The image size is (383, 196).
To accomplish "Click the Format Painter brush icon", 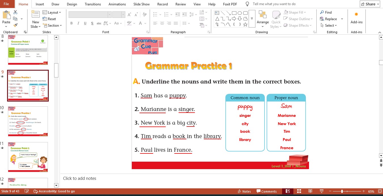I will tap(15, 25).
